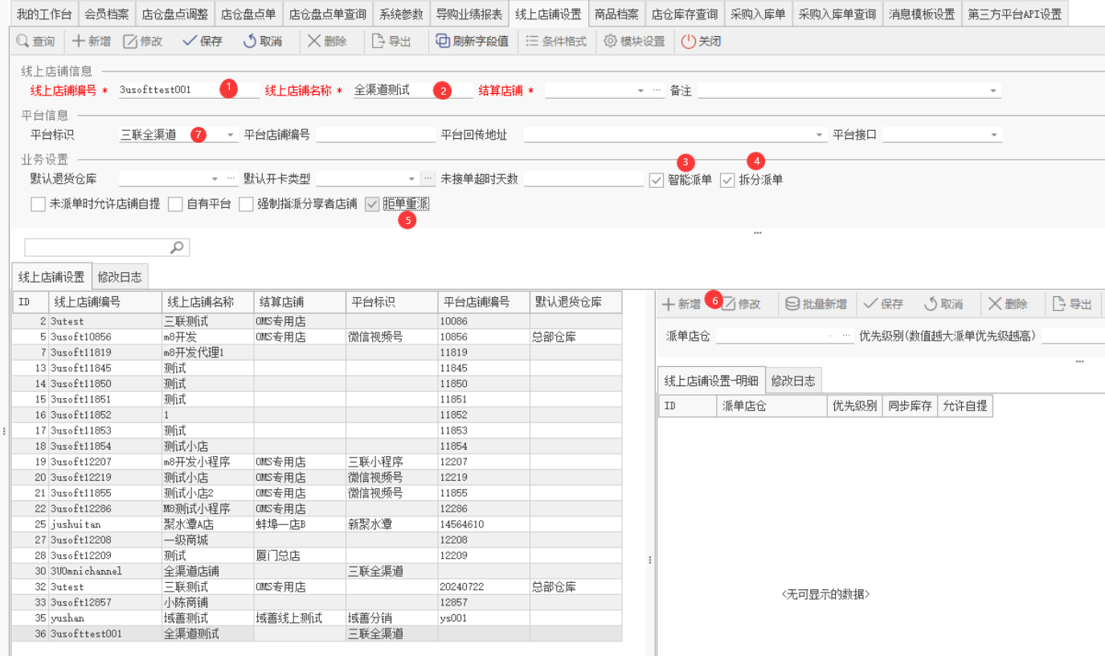Click the 新增 add icon in top toolbar
The width and height of the screenshot is (1105, 656).
[x=79, y=41]
